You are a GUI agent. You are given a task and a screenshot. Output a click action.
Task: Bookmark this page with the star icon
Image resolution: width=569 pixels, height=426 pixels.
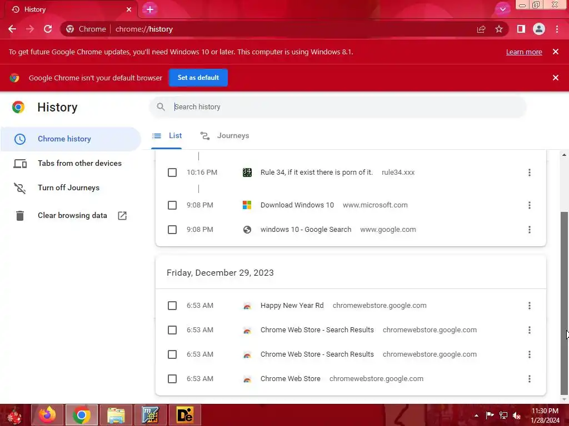(499, 29)
